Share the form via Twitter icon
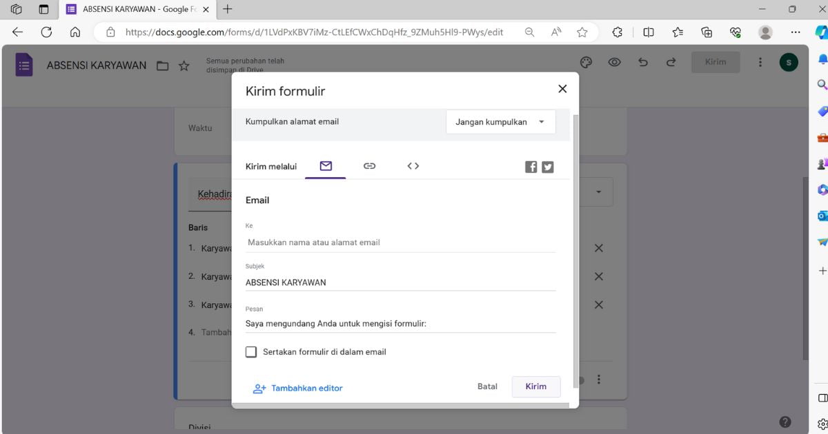 coord(547,167)
